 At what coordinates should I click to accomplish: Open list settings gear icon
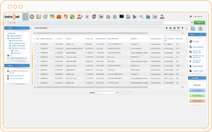pyautogui.click(x=174, y=28)
